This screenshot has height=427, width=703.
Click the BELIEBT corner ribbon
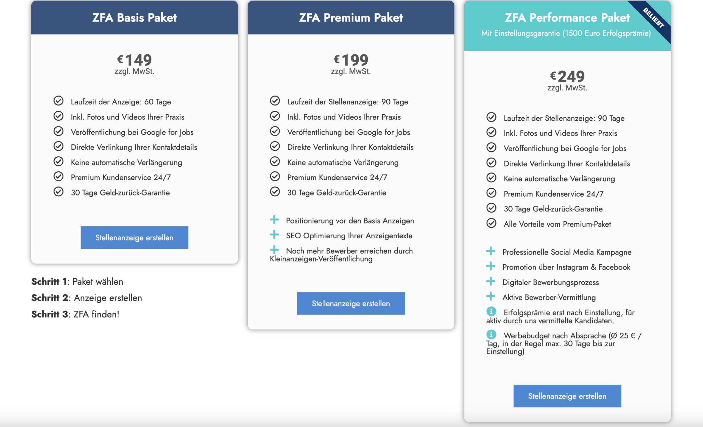653,18
